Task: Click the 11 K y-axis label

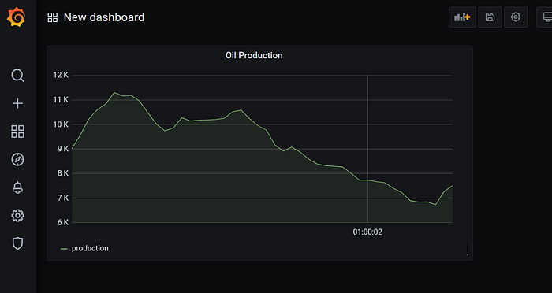Action: pos(61,100)
